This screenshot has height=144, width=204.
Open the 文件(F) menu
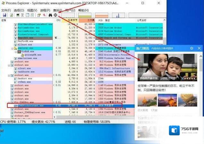click(6, 10)
